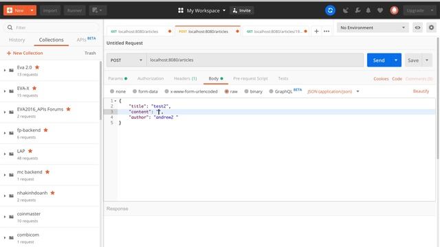Switch to the History tab
Image resolution: width=440 pixels, height=247 pixels.
pos(16,40)
